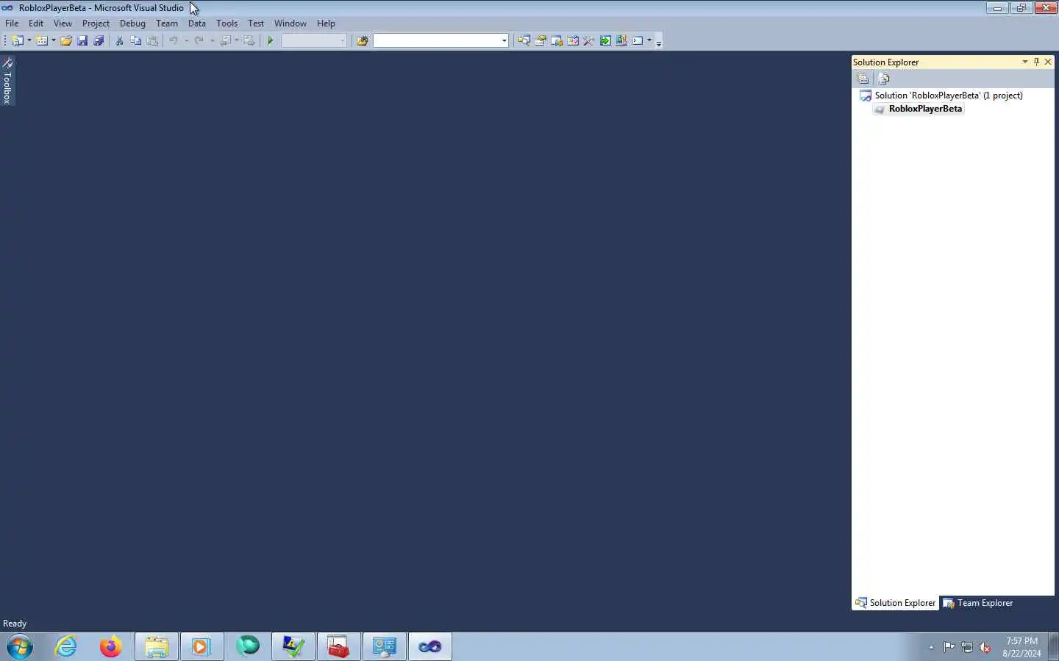The width and height of the screenshot is (1059, 661).
Task: Click the Properties Window toolbar icon
Action: coord(540,40)
